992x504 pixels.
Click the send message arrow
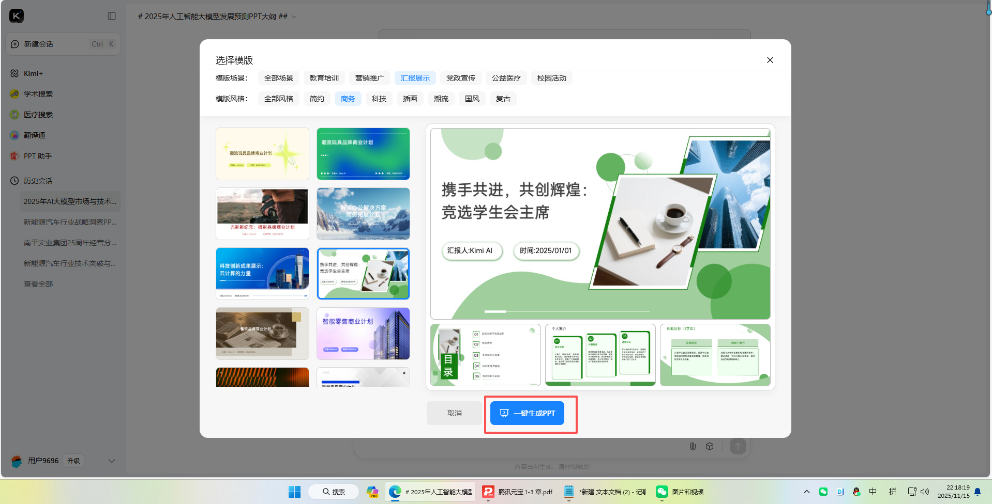(738, 446)
